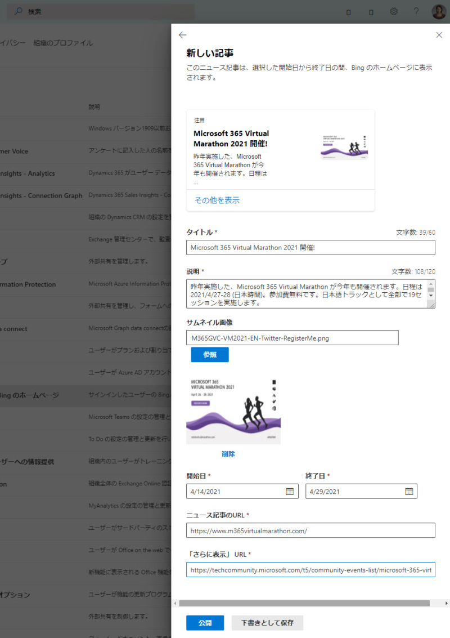The height and width of the screenshot is (638, 450).
Task: Click the search magnifier icon
Action: pos(19,11)
